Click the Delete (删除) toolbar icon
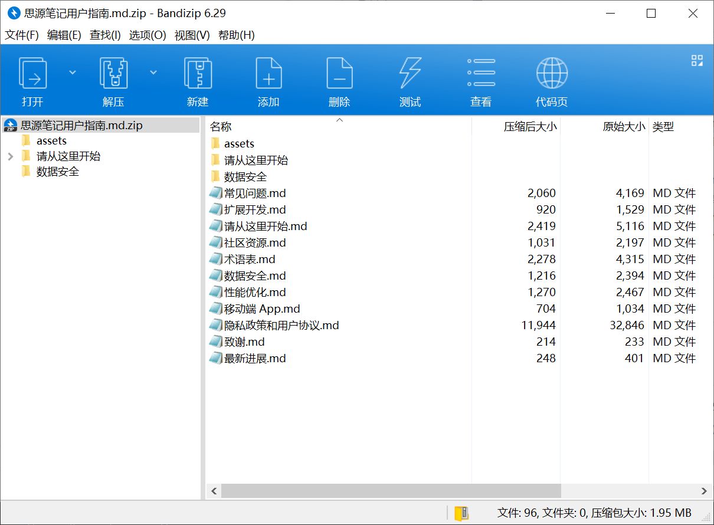The height and width of the screenshot is (525, 714). pos(339,73)
